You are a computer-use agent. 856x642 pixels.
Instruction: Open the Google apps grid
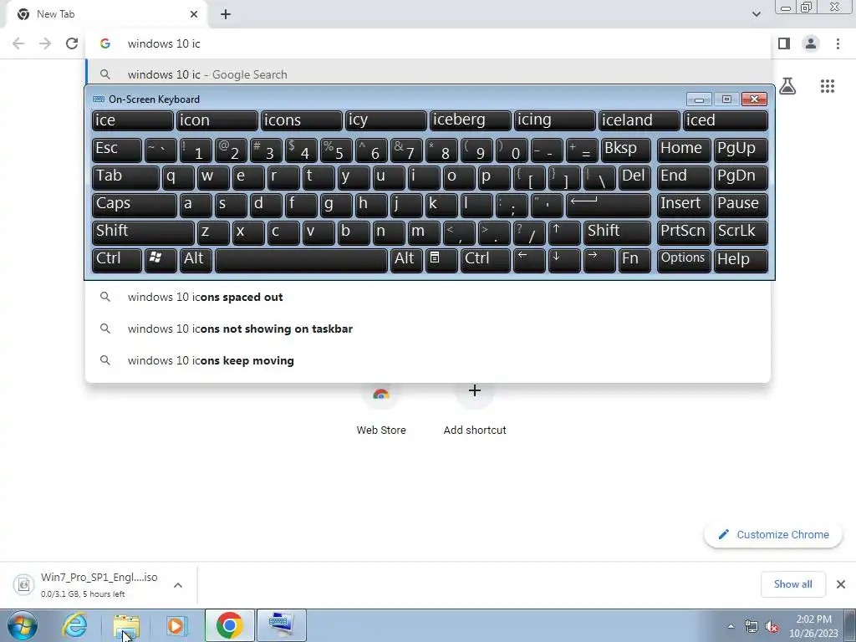point(827,86)
